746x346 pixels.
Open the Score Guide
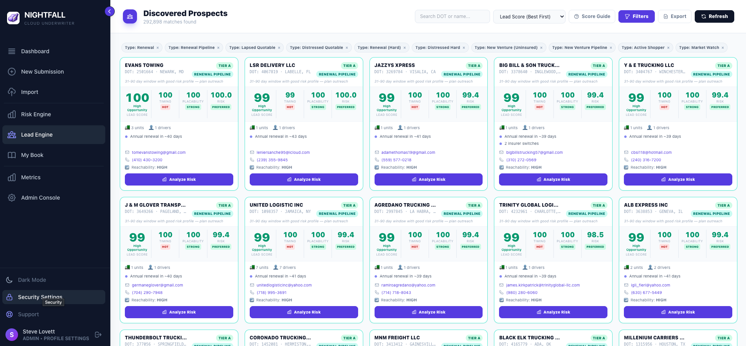pos(592,16)
